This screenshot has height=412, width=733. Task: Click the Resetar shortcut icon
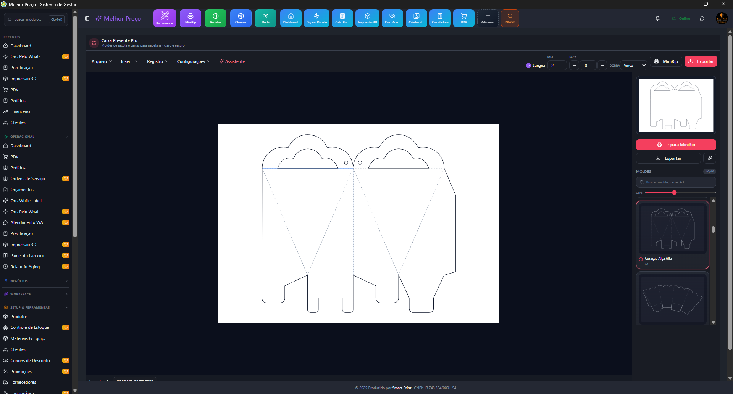click(x=510, y=18)
